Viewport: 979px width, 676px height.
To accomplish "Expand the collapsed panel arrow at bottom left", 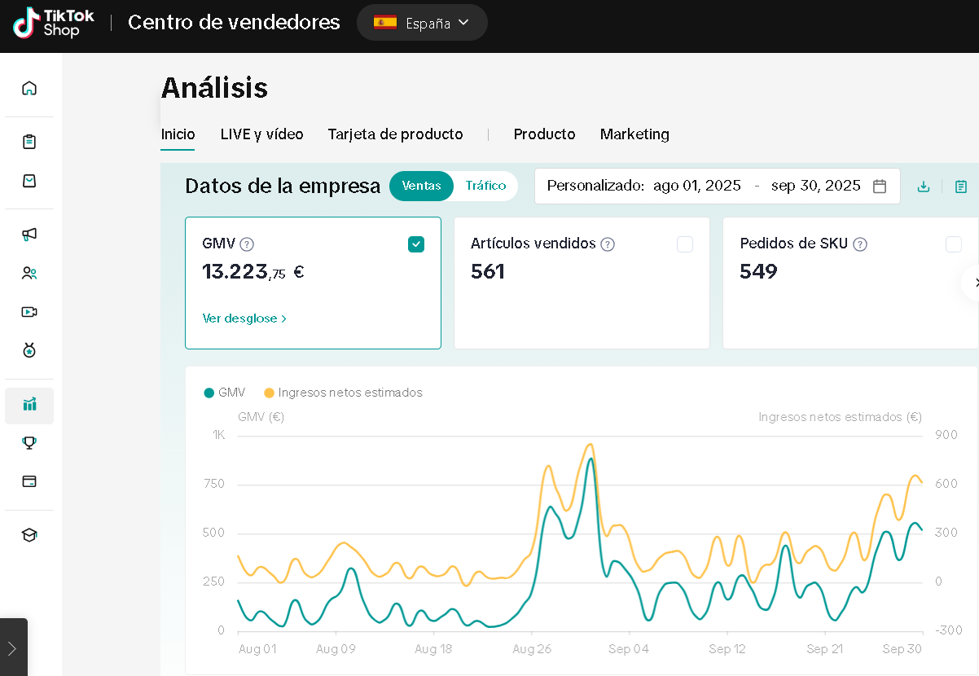I will (x=12, y=648).
